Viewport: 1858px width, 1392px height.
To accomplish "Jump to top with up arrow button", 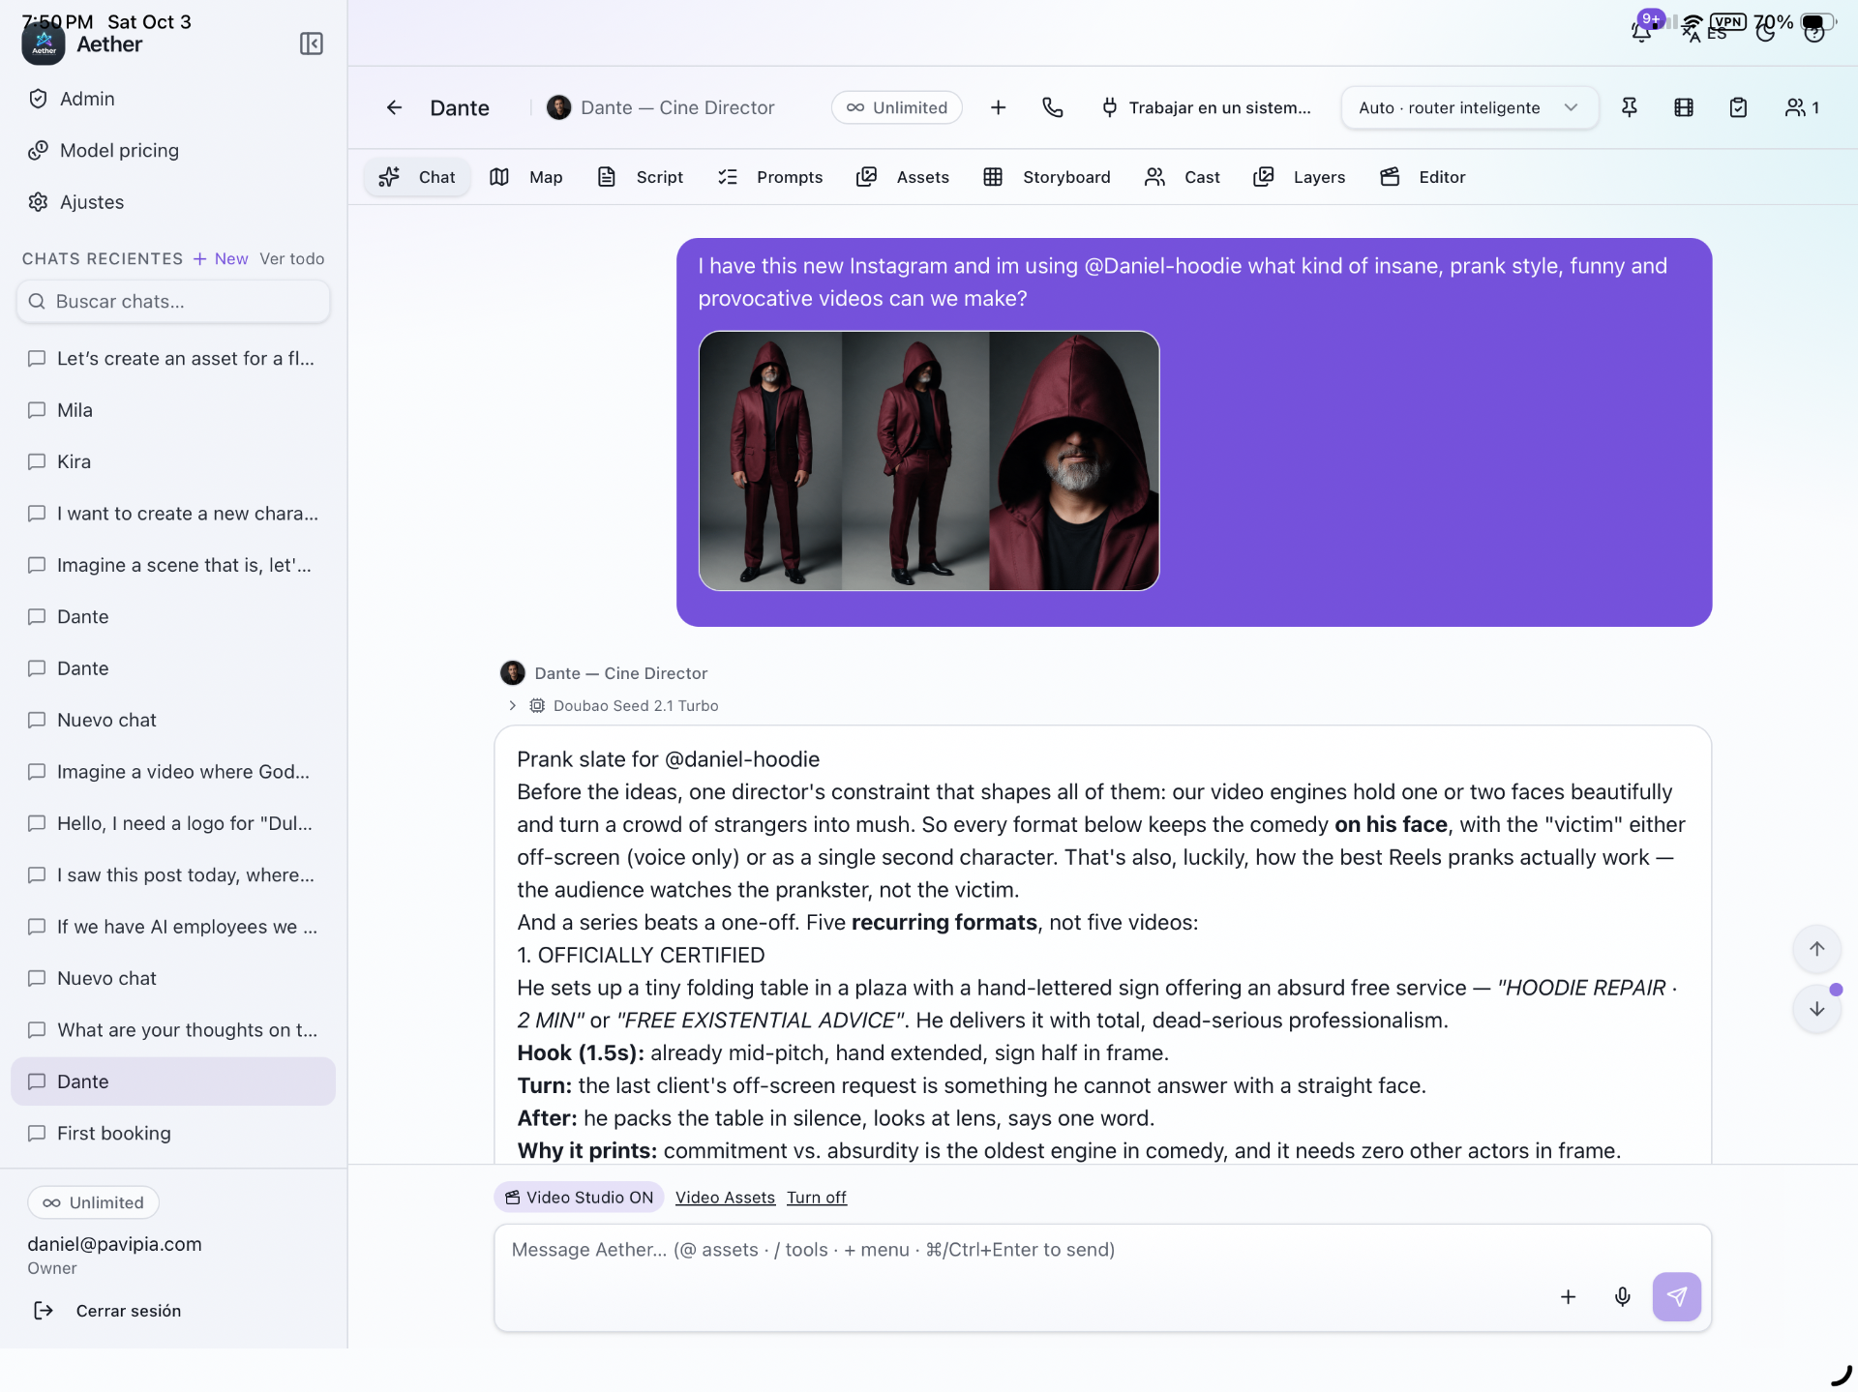I will pos(1816,949).
